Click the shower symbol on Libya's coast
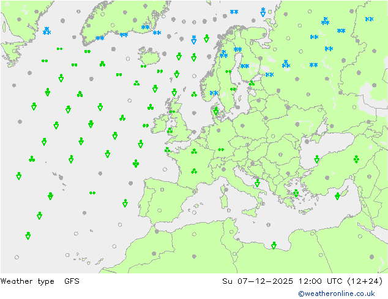 click(x=274, y=245)
